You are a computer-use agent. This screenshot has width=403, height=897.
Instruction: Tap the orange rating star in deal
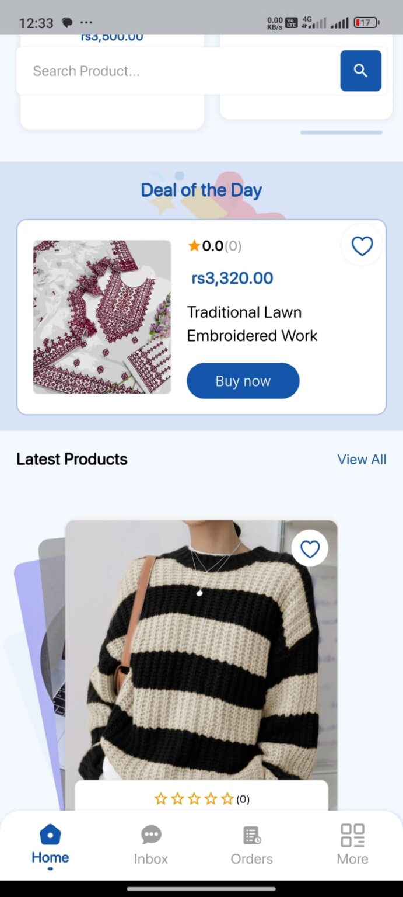pos(194,246)
